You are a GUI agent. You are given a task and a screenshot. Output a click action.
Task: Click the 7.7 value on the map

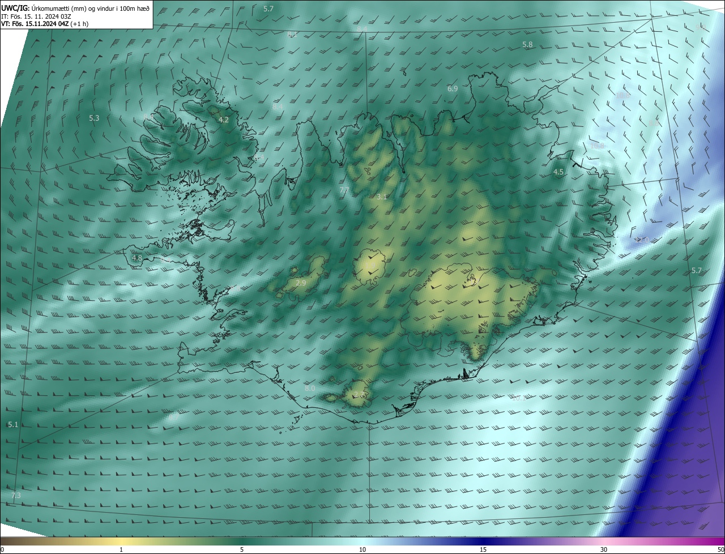[344, 190]
